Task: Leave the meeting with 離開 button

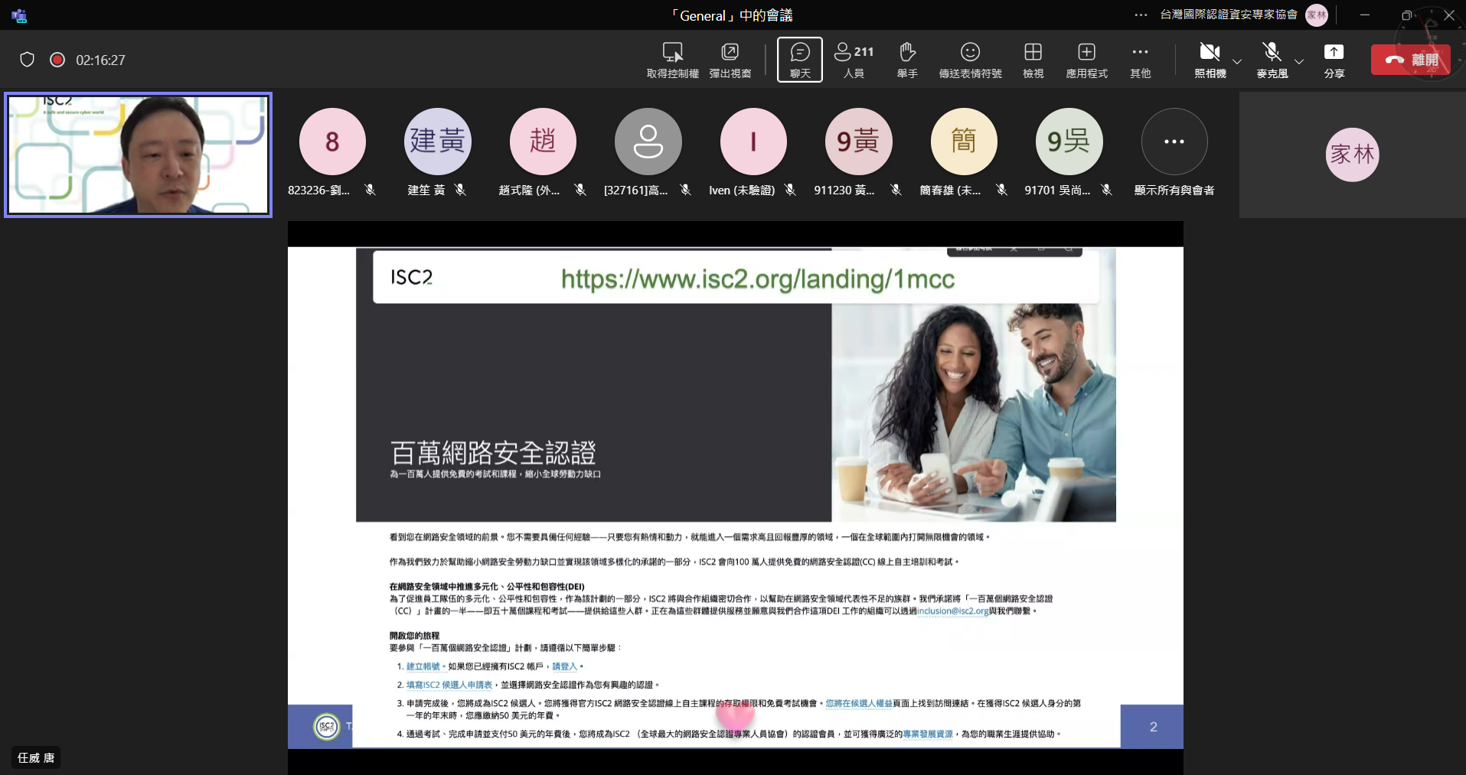Action: pos(1410,60)
